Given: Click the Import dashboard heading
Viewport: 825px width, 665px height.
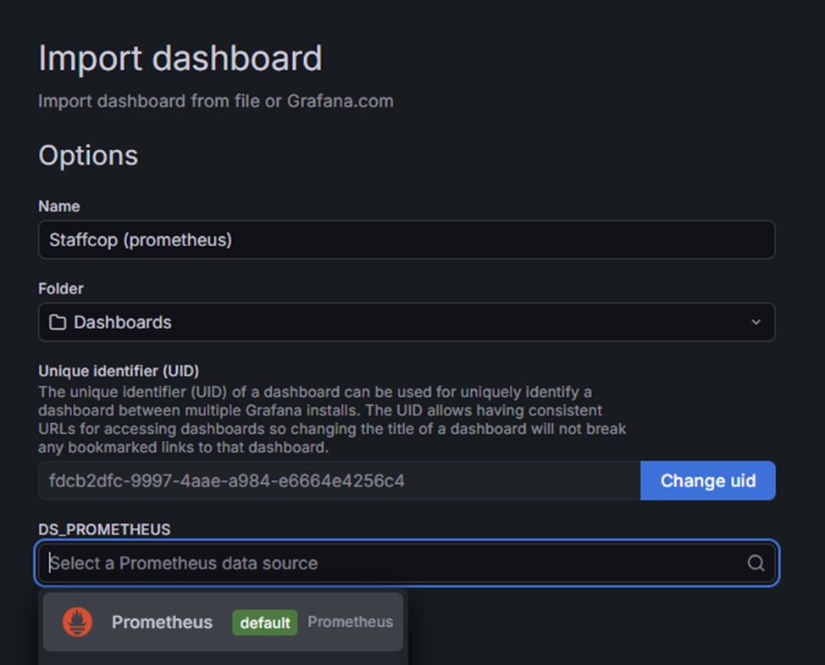Looking at the screenshot, I should 180,58.
